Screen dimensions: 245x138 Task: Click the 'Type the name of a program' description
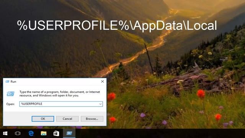click(60, 94)
